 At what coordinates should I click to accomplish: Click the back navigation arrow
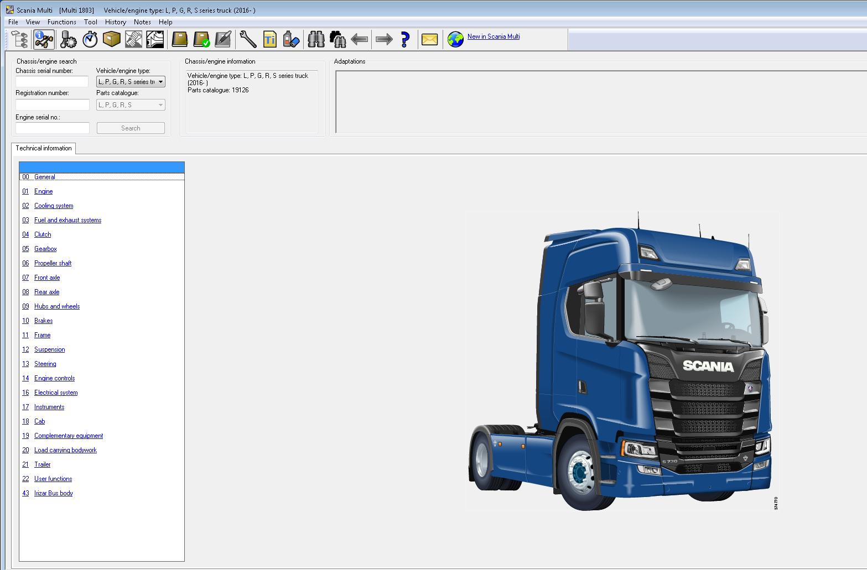point(360,39)
